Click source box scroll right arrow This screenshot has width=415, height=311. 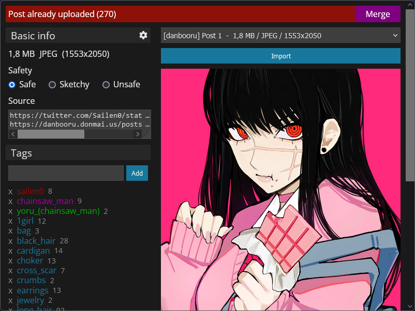[x=137, y=134]
